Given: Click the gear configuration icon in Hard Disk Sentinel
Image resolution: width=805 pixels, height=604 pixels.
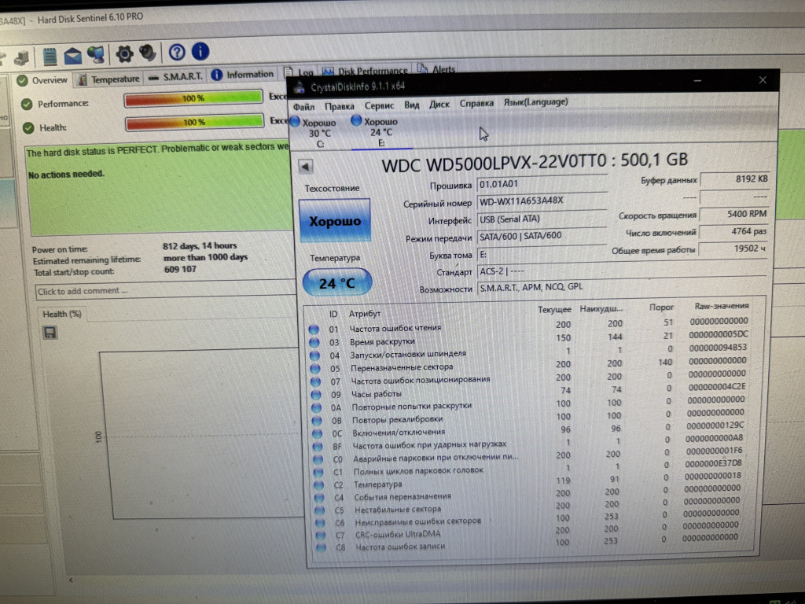Looking at the screenshot, I should [x=124, y=53].
